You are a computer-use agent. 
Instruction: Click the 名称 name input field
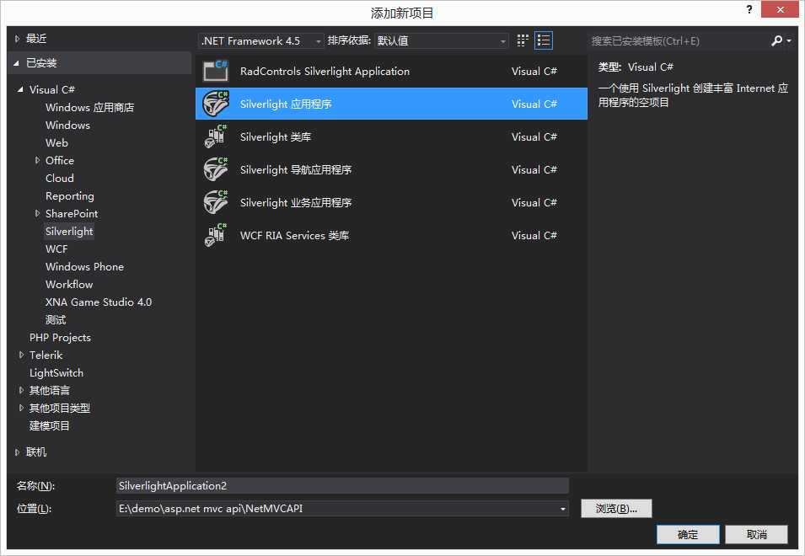342,486
